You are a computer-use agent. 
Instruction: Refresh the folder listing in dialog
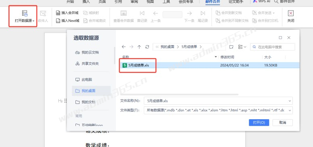pos(147,47)
